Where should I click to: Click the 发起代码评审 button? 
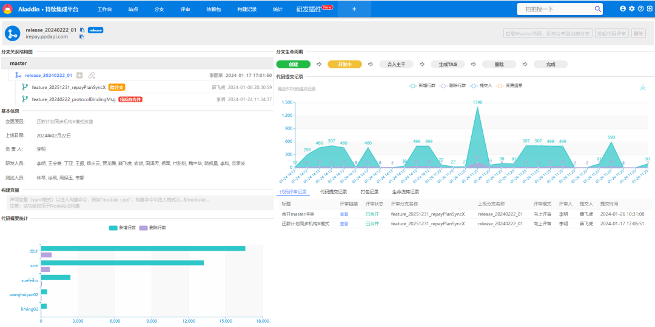612,34
